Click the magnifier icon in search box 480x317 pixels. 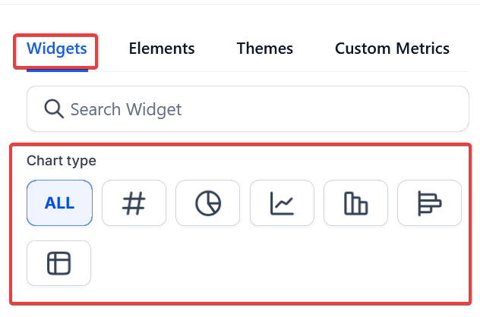54,109
